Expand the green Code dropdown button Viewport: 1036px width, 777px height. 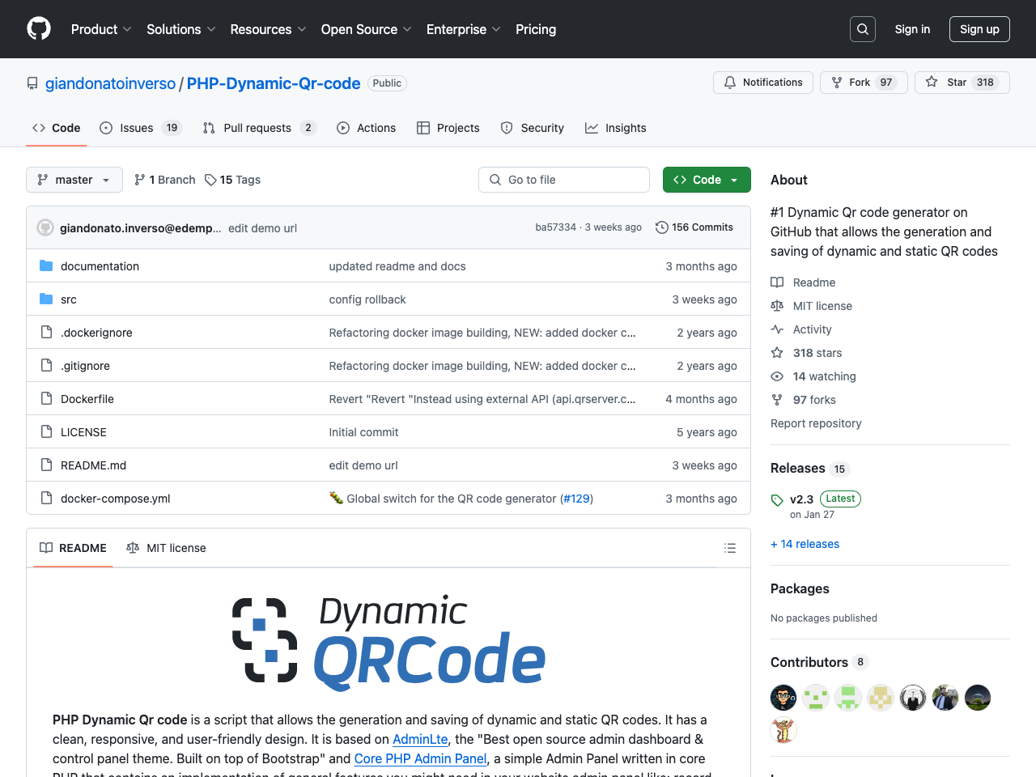point(707,180)
